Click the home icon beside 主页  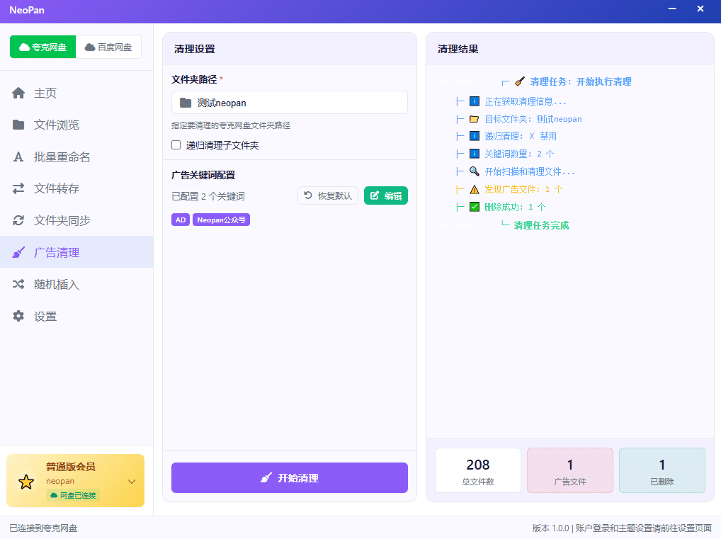pyautogui.click(x=18, y=93)
